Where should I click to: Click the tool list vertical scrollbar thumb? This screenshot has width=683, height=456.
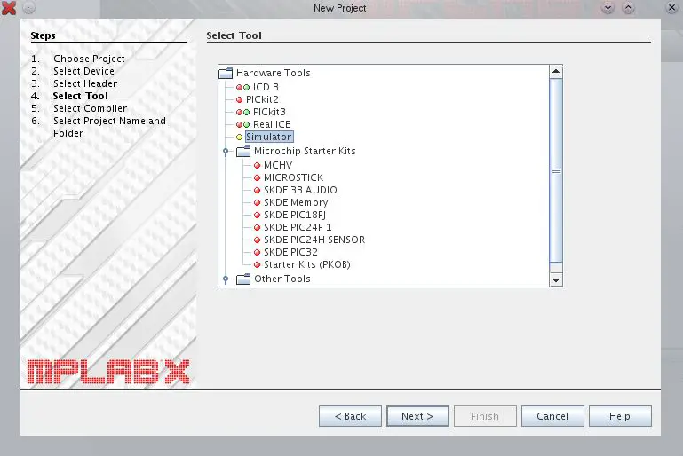tap(556, 170)
